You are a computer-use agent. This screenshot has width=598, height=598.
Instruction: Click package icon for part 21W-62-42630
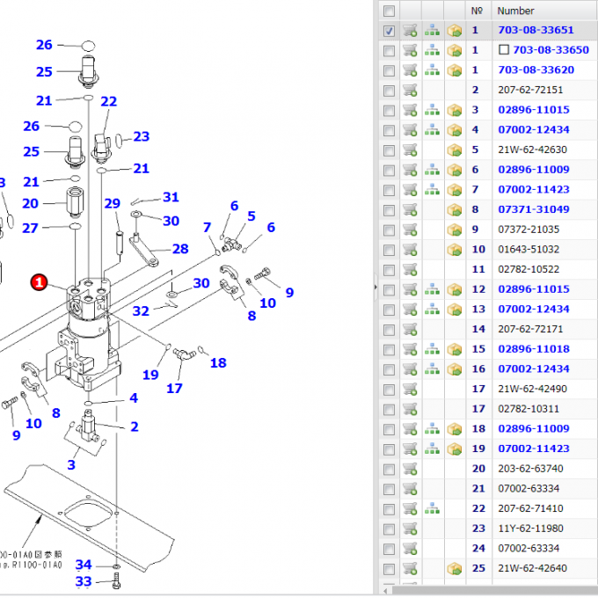(x=455, y=149)
